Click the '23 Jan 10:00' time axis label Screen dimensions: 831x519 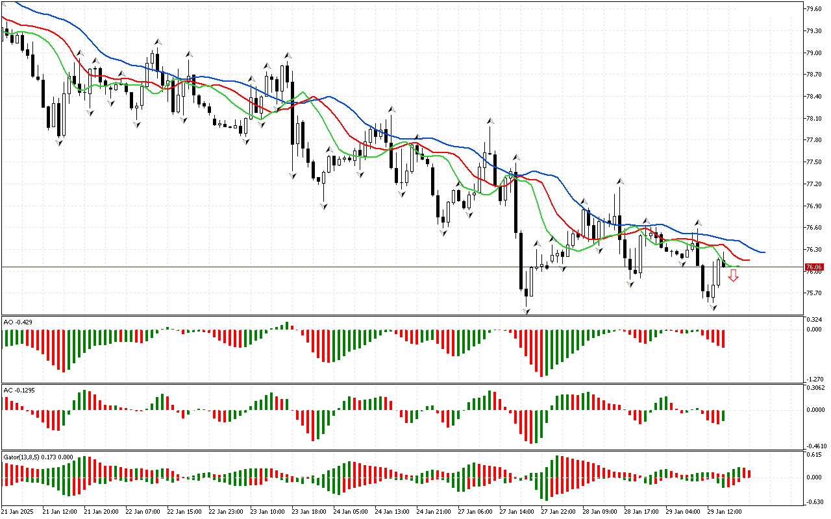[267, 512]
